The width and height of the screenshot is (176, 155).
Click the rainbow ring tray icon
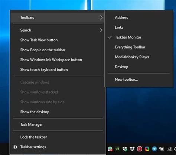[147, 149]
